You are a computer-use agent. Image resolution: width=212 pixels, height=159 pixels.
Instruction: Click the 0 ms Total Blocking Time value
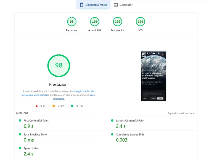[x=29, y=140]
